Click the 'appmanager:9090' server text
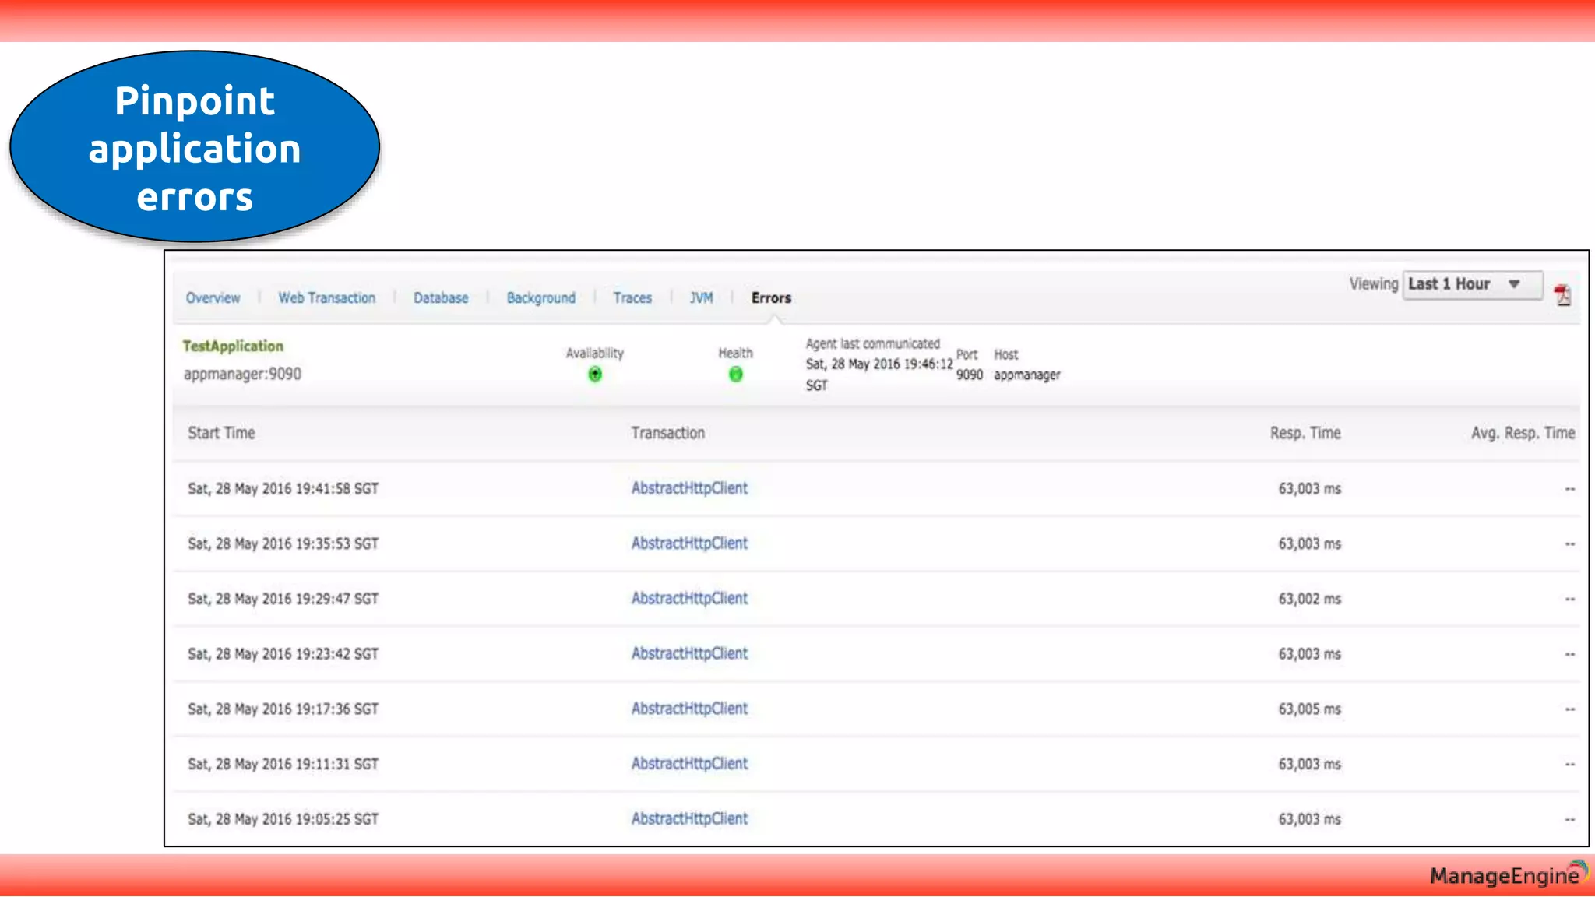This screenshot has width=1595, height=897. [242, 375]
